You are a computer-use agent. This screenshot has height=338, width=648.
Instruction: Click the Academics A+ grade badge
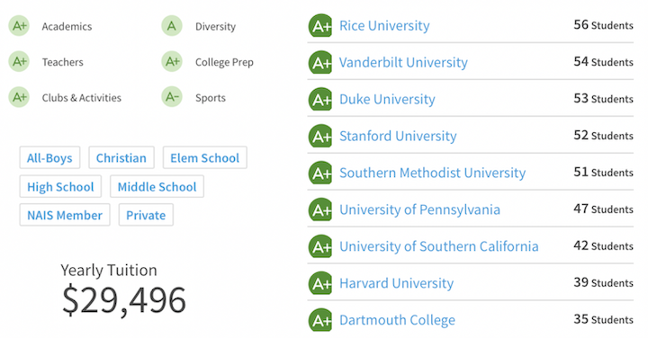click(19, 25)
